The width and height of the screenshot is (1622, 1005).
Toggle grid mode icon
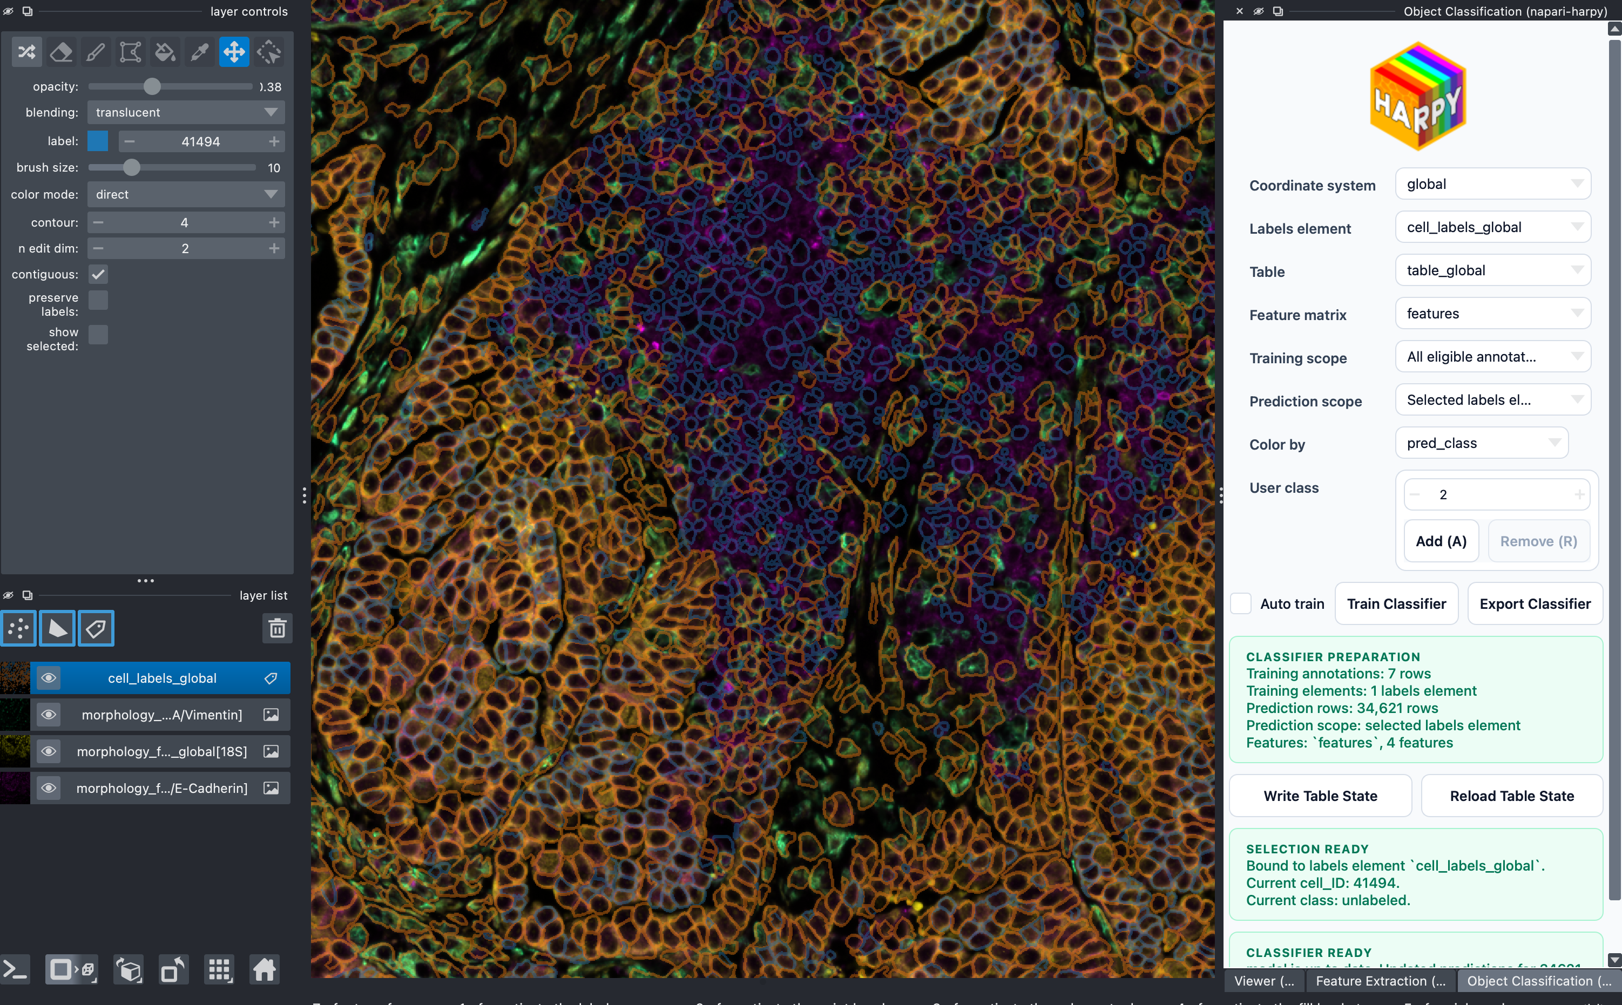pos(219,970)
